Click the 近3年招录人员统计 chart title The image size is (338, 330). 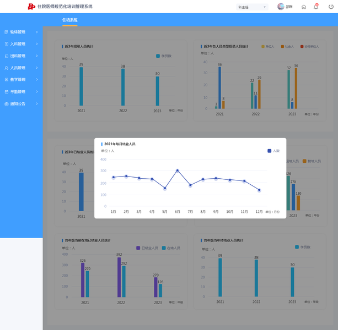click(79, 46)
